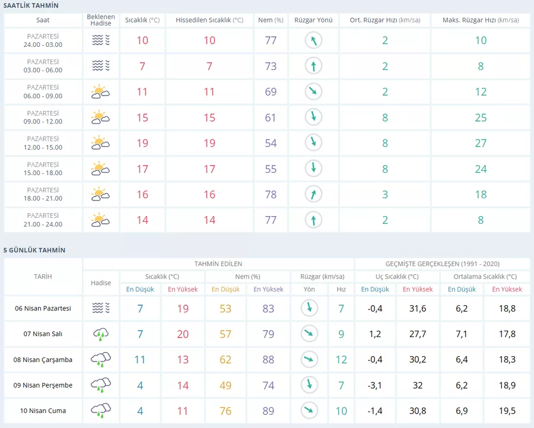Viewport: 534px width, 428px height.
Task: Select the 08 Nisan Çarşamba date cell
Action: (43, 360)
